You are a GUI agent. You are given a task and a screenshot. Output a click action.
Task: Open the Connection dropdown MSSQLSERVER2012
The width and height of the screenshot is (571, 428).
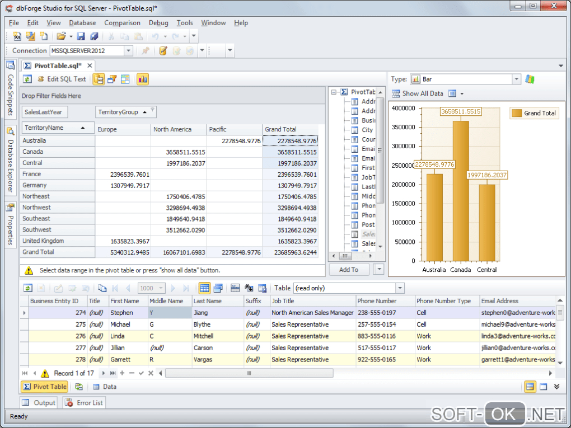click(x=128, y=51)
